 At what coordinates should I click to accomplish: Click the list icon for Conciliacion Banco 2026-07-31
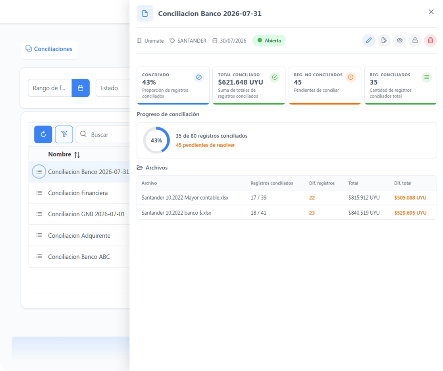[x=39, y=172]
